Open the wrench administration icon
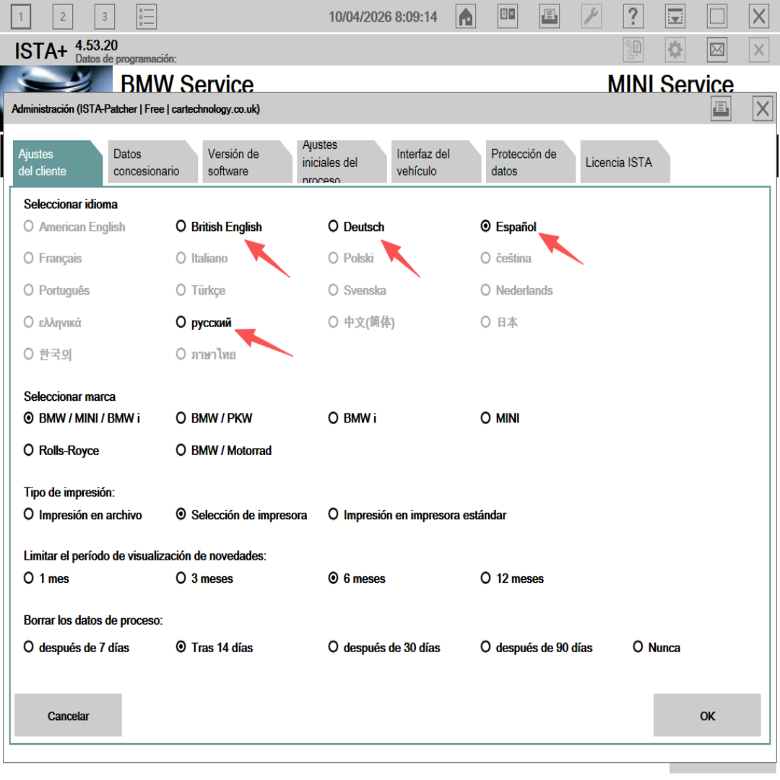 point(591,17)
